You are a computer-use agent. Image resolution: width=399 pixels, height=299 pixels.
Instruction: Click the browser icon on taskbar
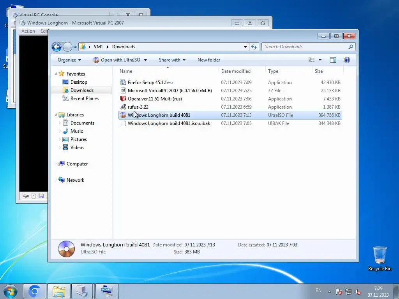(35, 291)
